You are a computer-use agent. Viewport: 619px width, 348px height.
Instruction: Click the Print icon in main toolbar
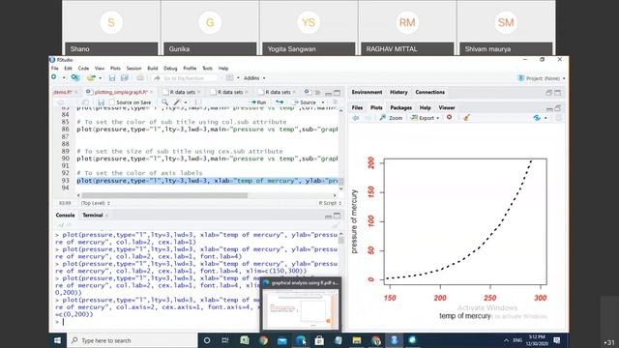coord(140,78)
